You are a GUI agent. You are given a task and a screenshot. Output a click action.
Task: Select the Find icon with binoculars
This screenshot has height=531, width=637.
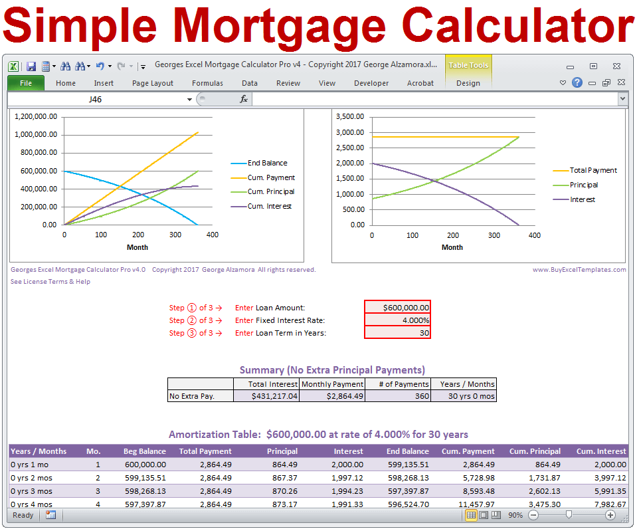(x=66, y=66)
